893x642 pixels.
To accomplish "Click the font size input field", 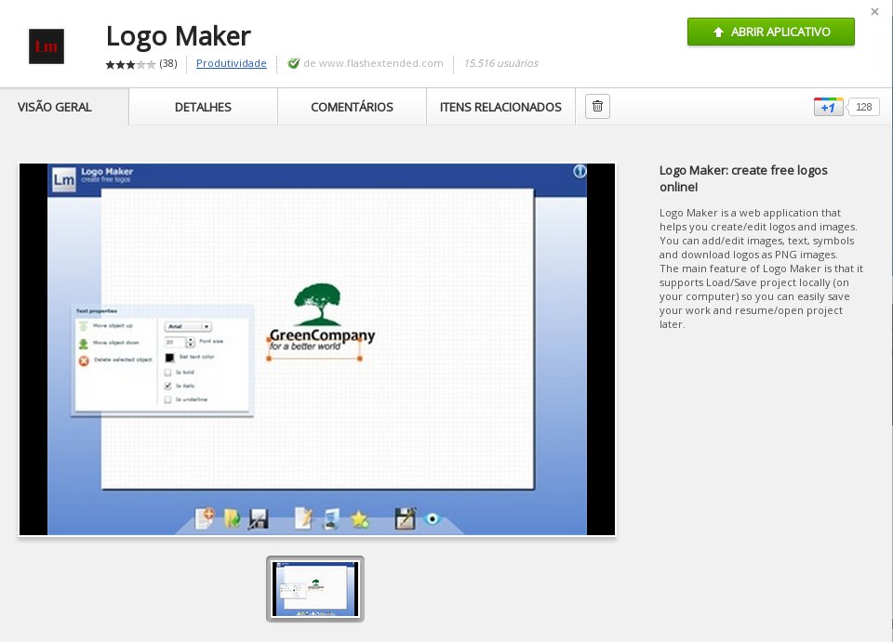I will [x=176, y=342].
